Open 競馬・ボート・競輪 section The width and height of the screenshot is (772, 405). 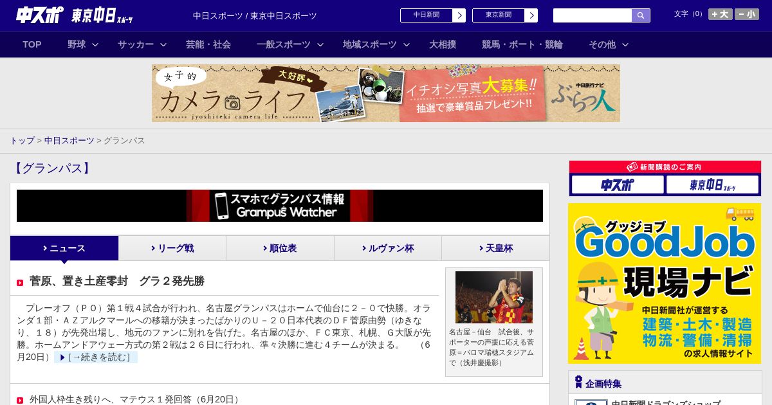pos(522,44)
